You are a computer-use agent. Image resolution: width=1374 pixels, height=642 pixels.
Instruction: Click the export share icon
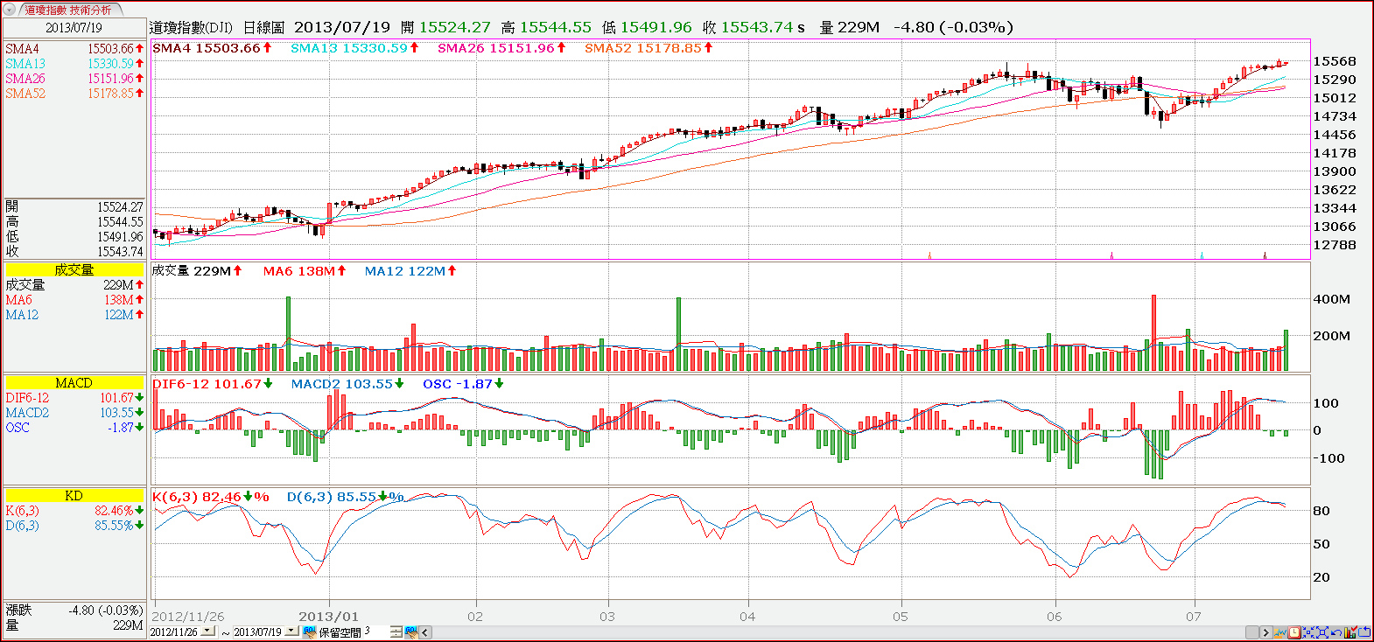click(1363, 632)
